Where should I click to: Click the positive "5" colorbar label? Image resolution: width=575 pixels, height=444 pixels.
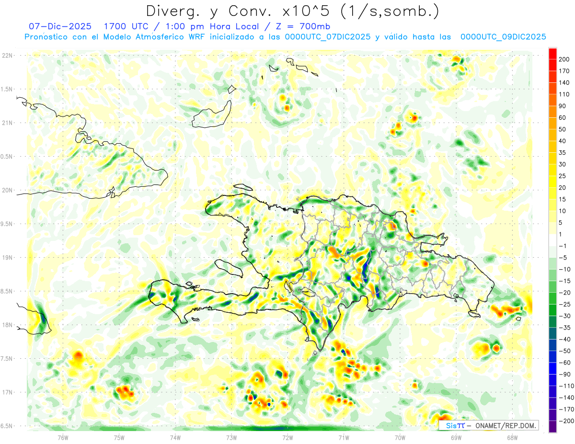click(561, 223)
